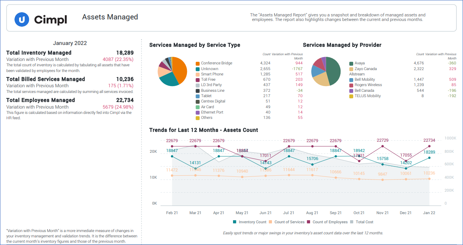Select the TELUS Mobility legend marker

click(351, 96)
